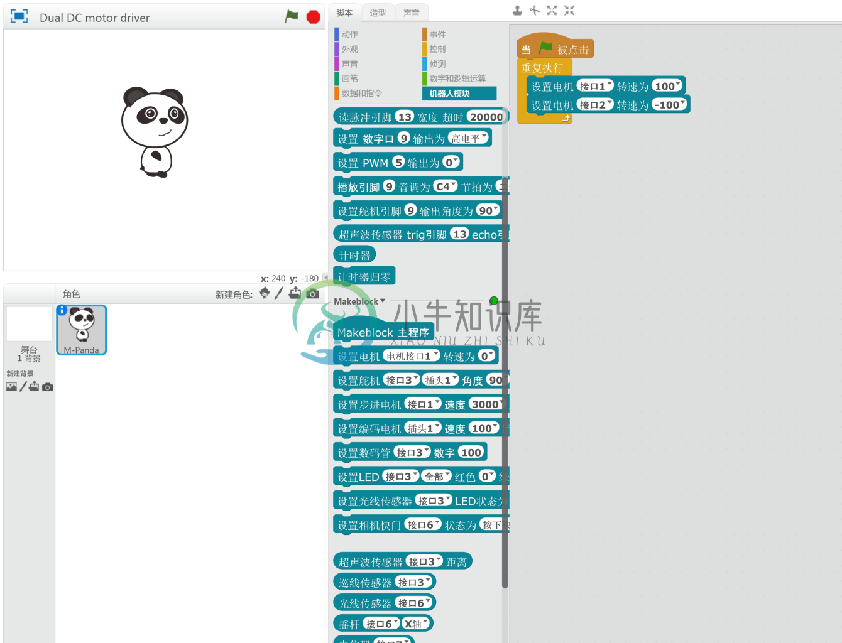Screen dimensions: 842x643
Task: Edit timeout 20000 field in pulse block
Action: pyautogui.click(x=486, y=117)
